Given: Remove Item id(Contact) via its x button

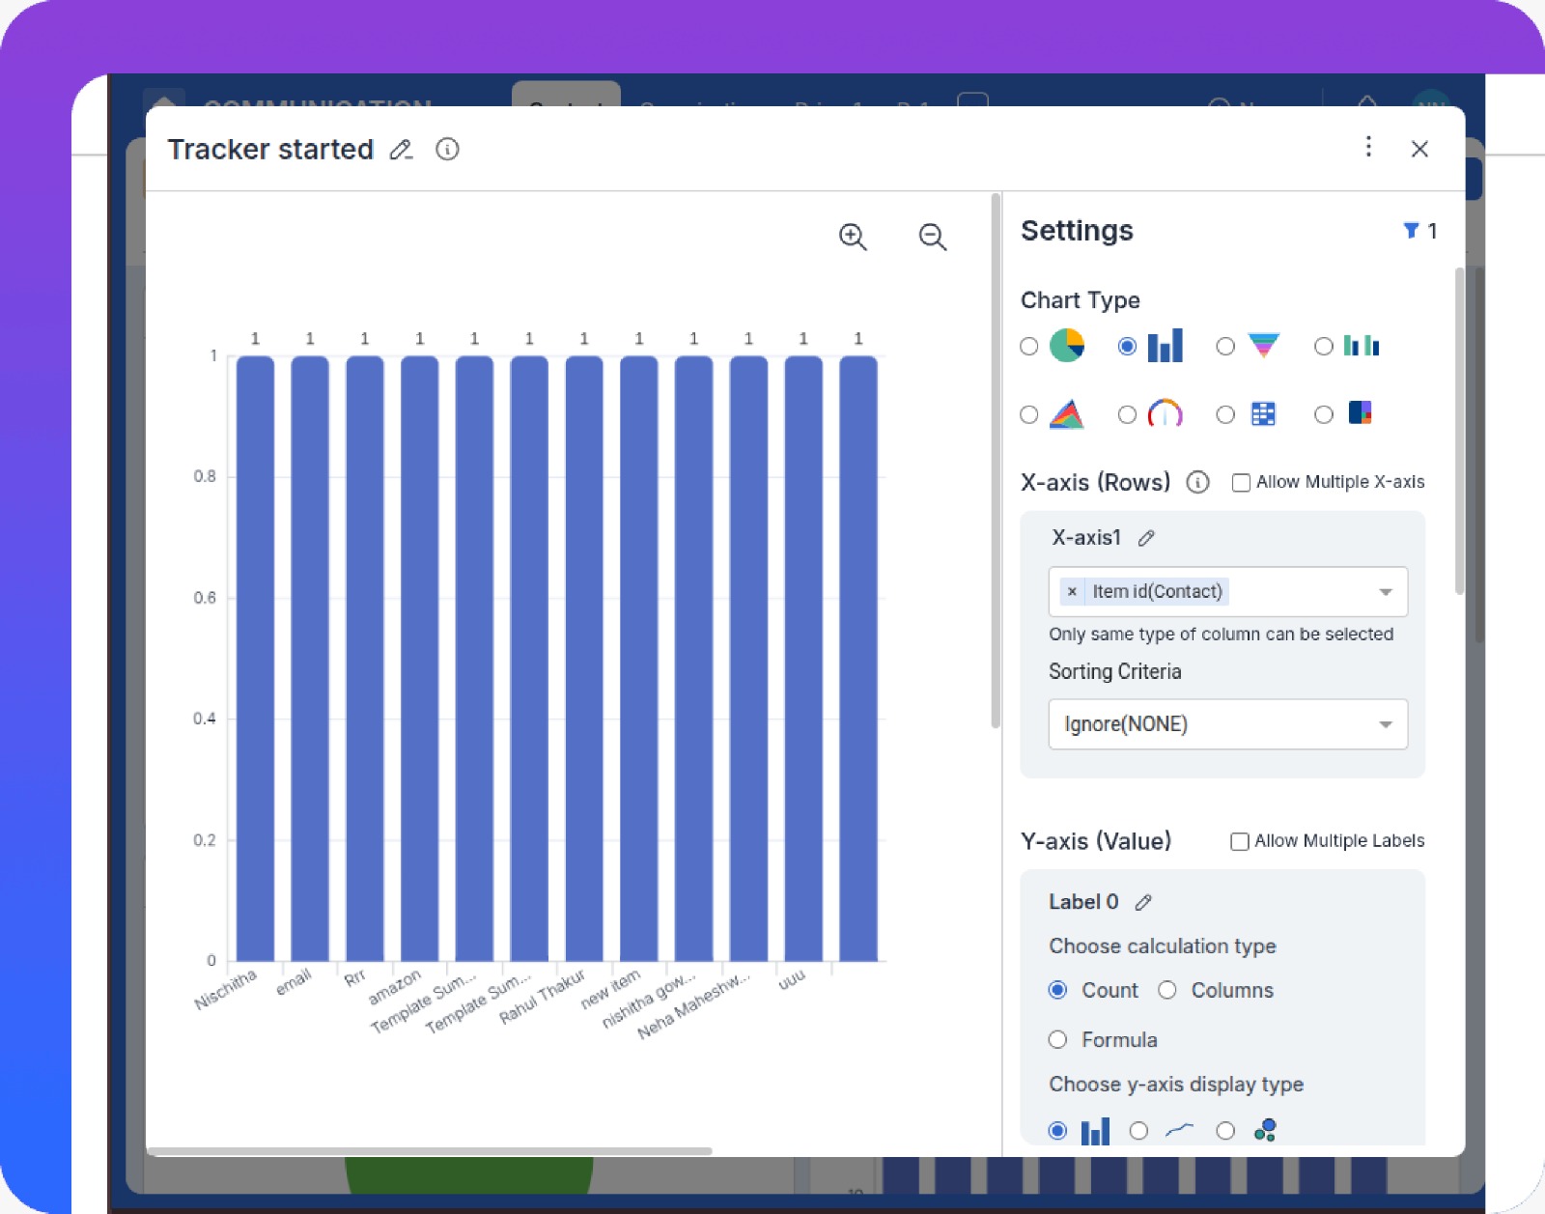Looking at the screenshot, I should point(1071,591).
